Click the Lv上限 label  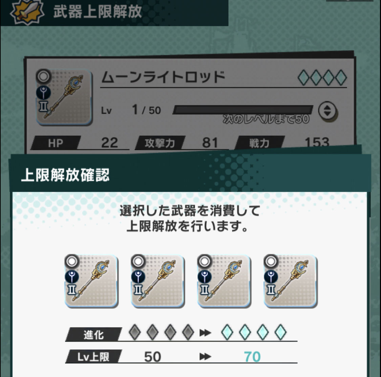[x=93, y=357]
